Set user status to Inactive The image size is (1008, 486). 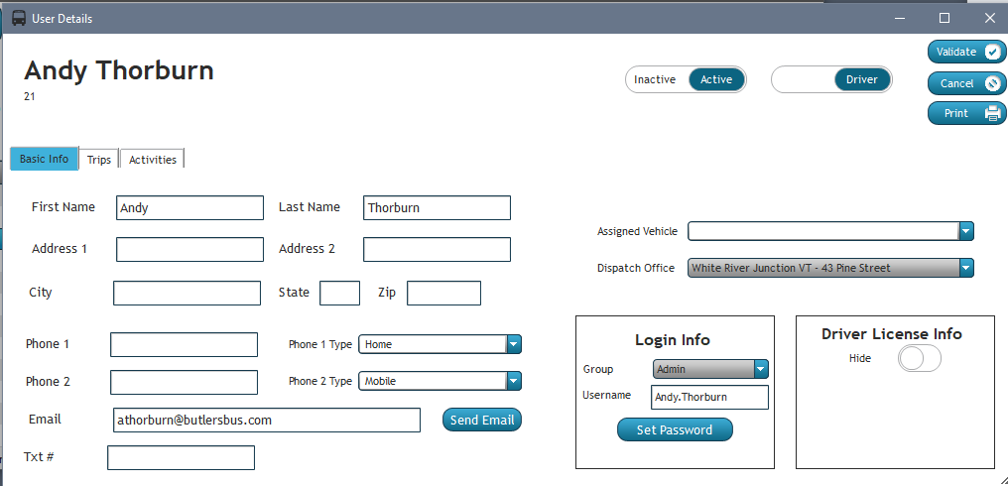pos(655,80)
